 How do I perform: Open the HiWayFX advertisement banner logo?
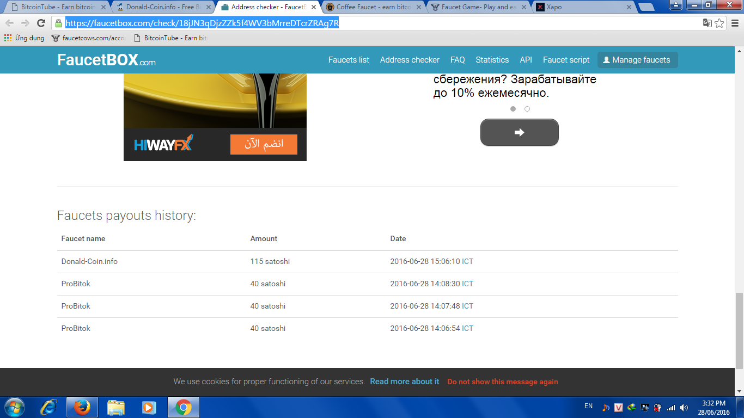[x=163, y=144]
